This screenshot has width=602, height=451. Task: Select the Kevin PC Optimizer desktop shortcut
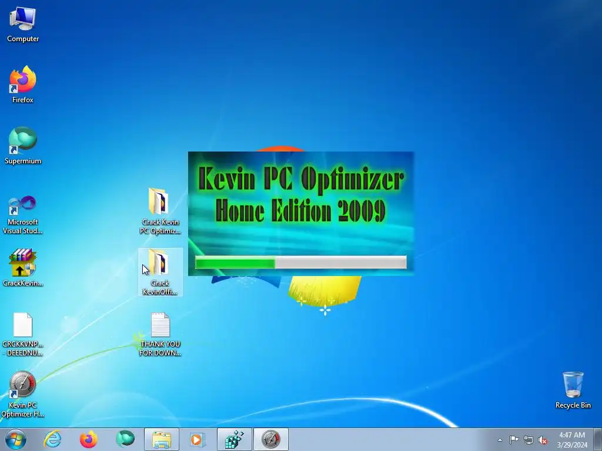[23, 394]
